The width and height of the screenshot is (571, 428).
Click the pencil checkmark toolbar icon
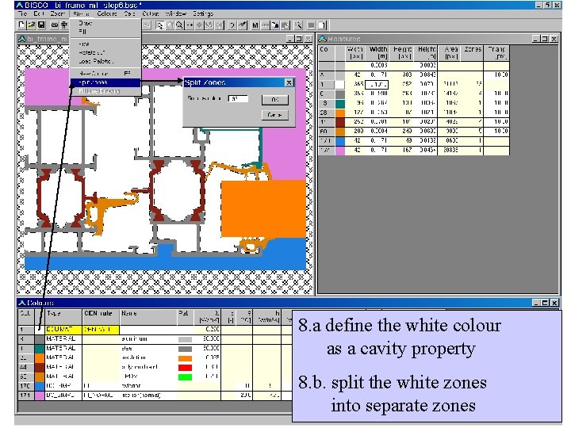pos(242,25)
